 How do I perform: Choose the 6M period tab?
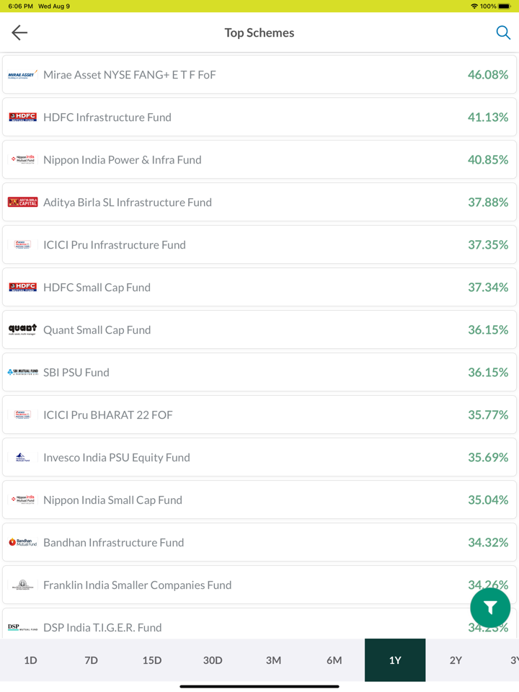(334, 660)
